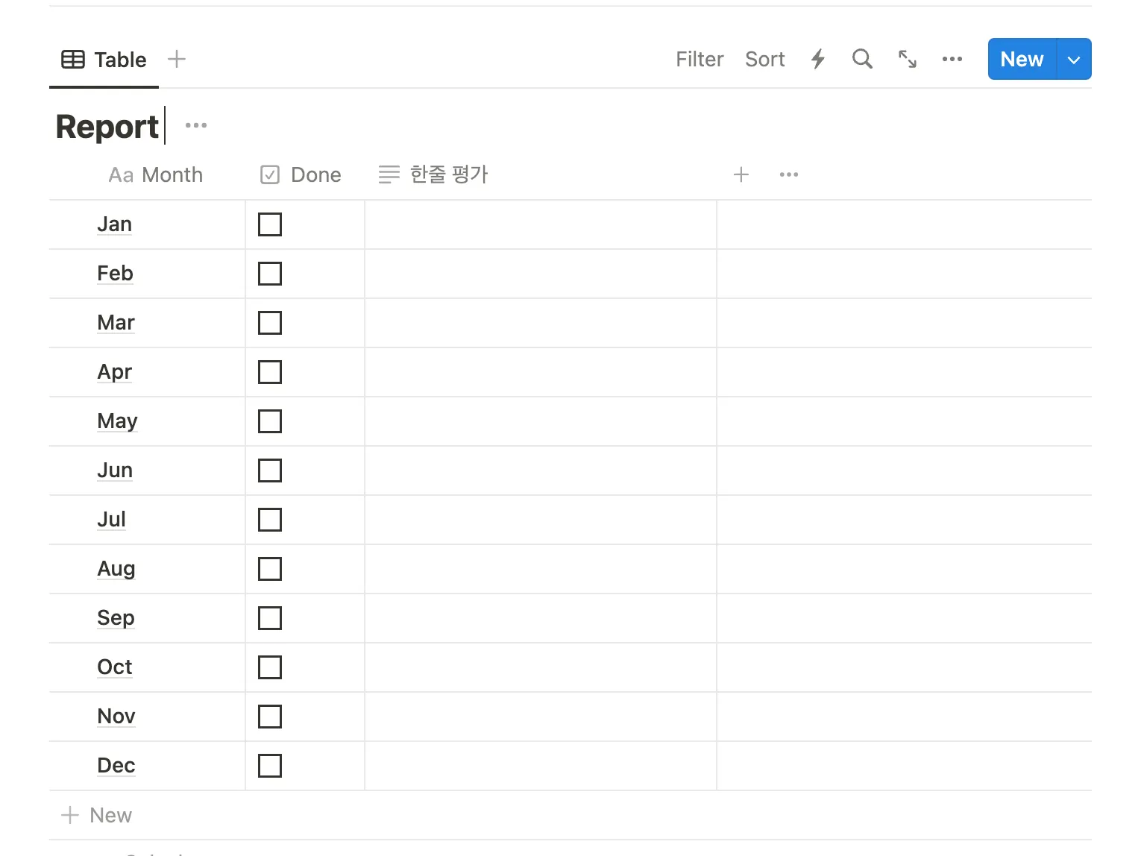Select the Table view tab
This screenshot has height=856, width=1144.
point(104,60)
